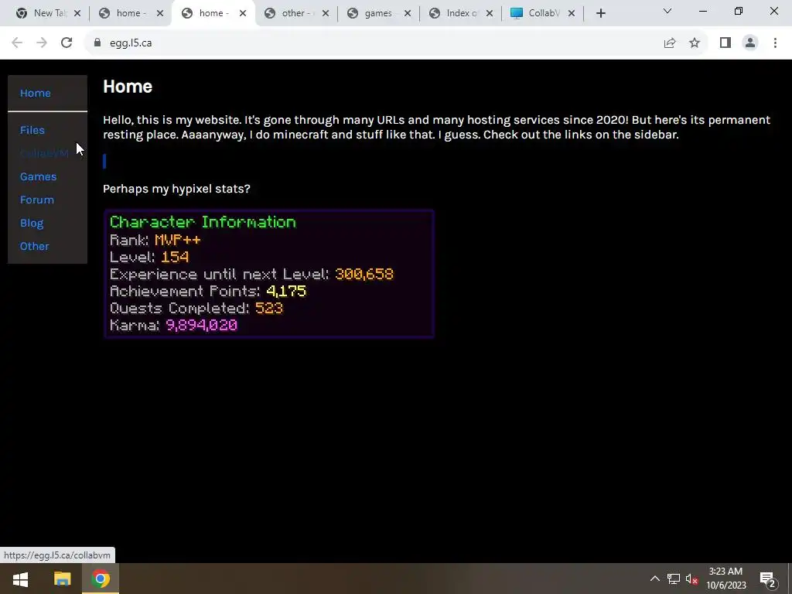Screen dimensions: 792x594
Task: Open the Files sidebar link
Action: [32, 130]
